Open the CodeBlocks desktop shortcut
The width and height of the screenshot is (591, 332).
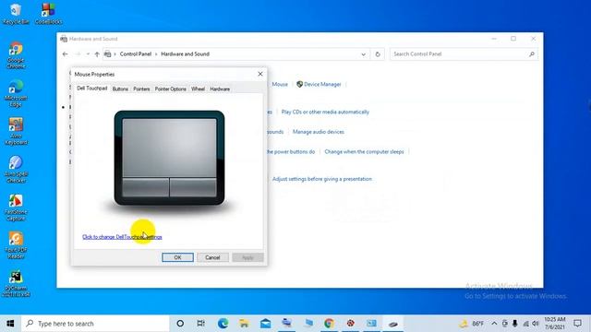tap(48, 14)
